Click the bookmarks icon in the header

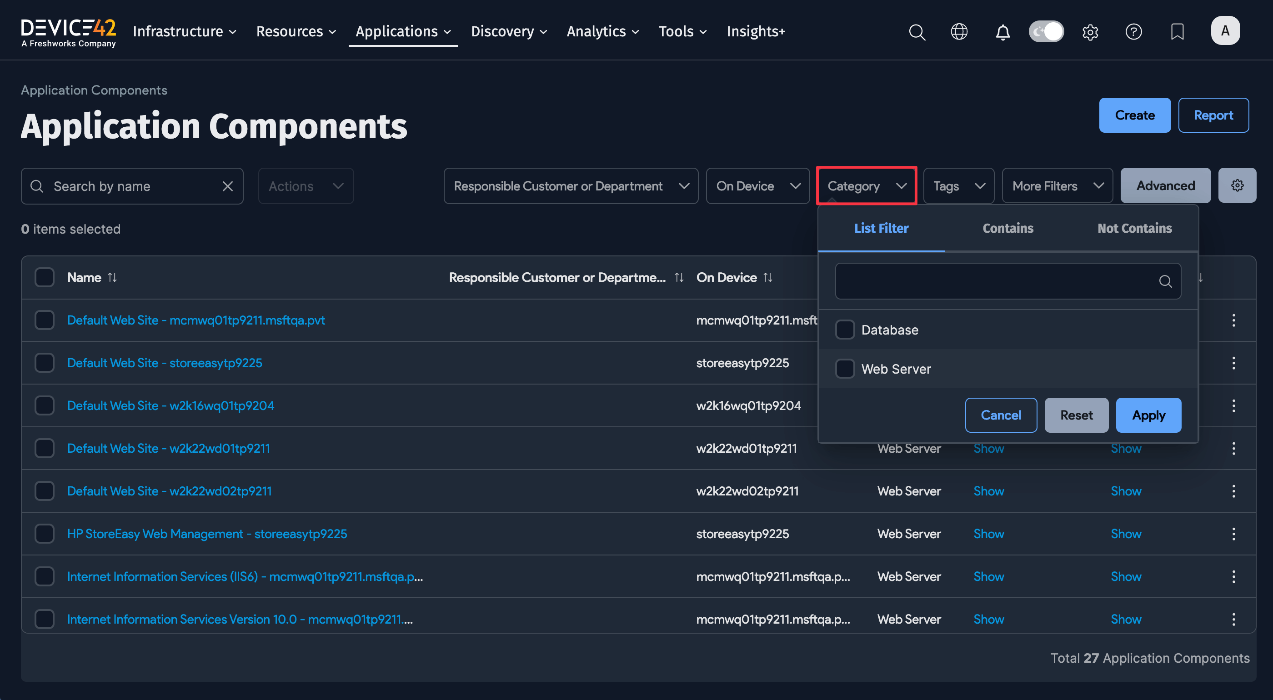[1178, 32]
